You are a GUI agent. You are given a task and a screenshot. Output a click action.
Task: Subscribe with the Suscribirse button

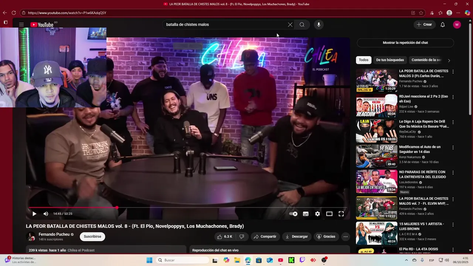click(92, 236)
